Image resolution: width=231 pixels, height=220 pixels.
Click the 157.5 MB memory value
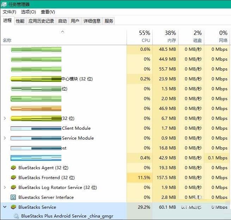166,177
